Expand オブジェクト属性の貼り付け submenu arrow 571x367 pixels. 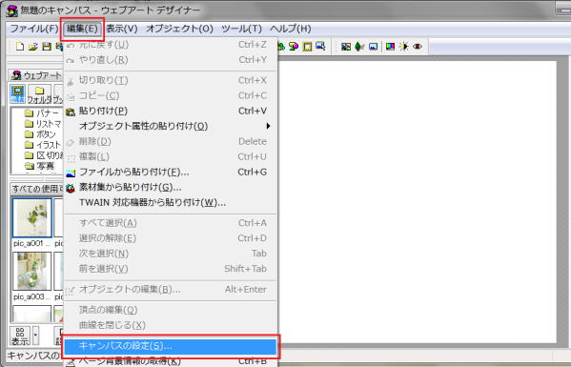[269, 126]
